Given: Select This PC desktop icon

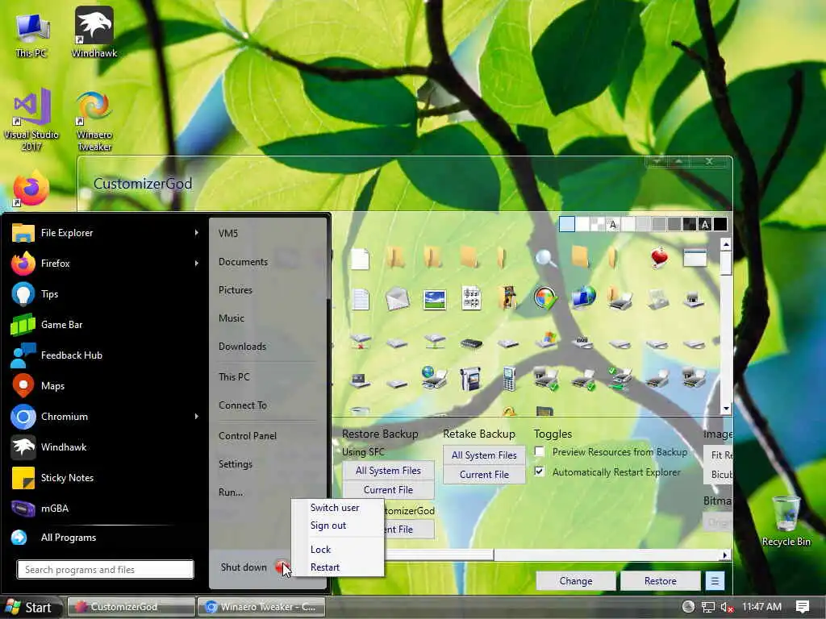Looking at the screenshot, I should tap(31, 35).
